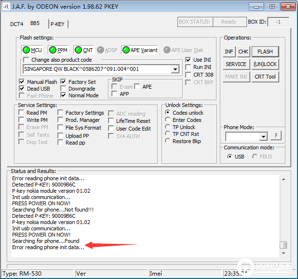Expand the Phone Mode dropdown
The image size is (298, 279).
click(x=263, y=136)
